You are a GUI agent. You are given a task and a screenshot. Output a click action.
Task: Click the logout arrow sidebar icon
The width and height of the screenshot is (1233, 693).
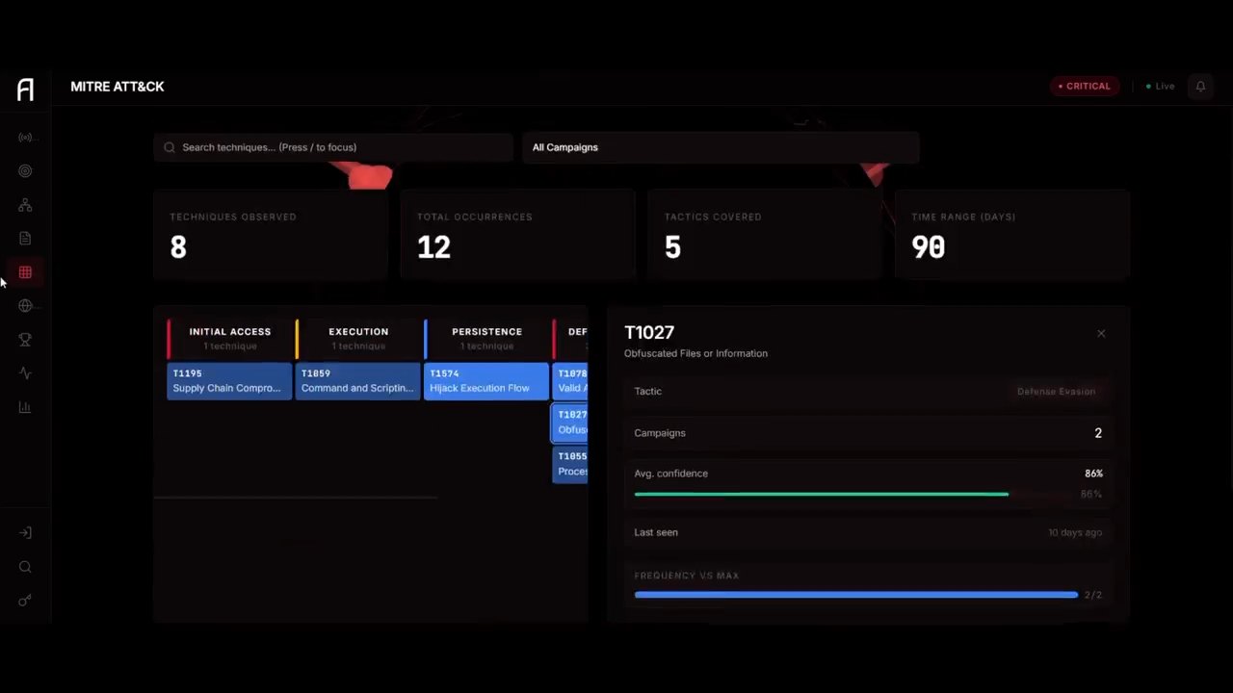point(25,533)
